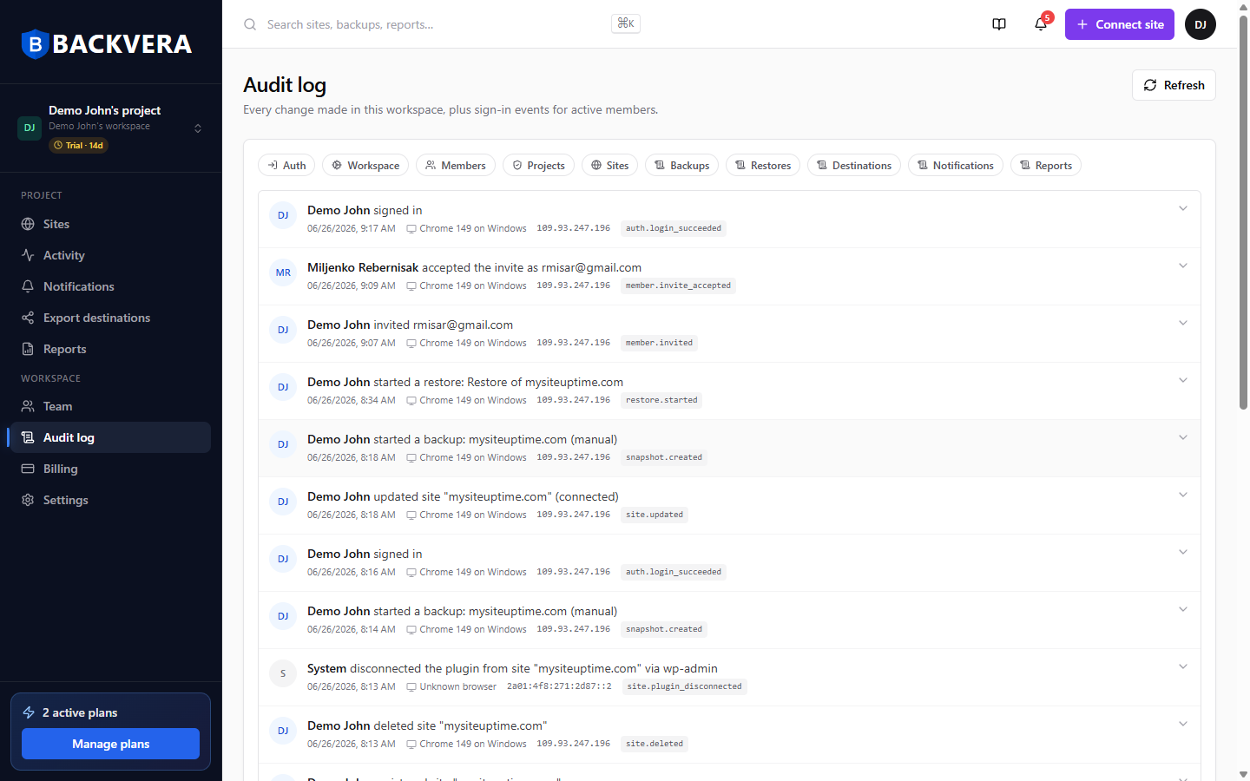Click the lightning bolt icon by active plans

coord(29,712)
